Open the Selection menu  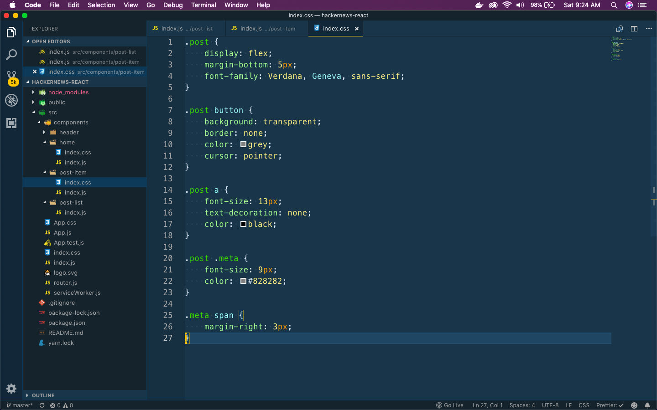(101, 5)
